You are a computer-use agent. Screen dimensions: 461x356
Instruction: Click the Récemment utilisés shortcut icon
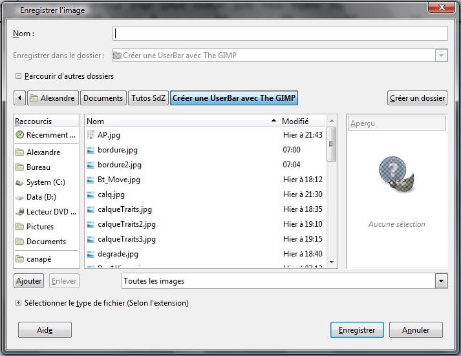(x=19, y=135)
